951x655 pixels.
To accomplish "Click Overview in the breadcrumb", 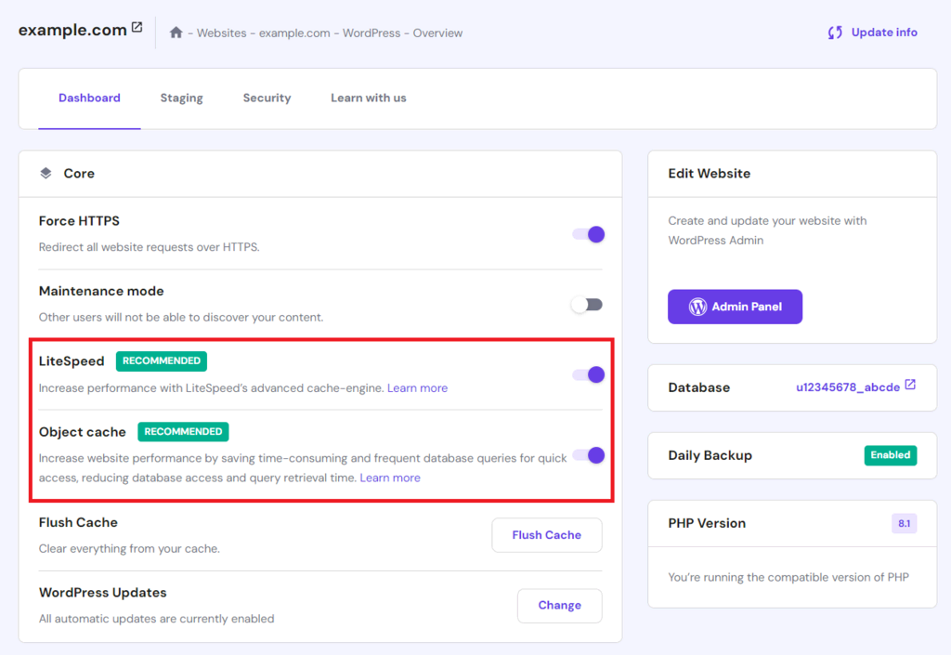I will 437,33.
